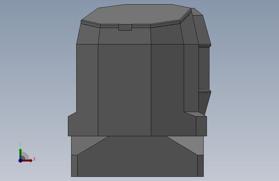Click the red X axis arrow of the triad

[27, 160]
